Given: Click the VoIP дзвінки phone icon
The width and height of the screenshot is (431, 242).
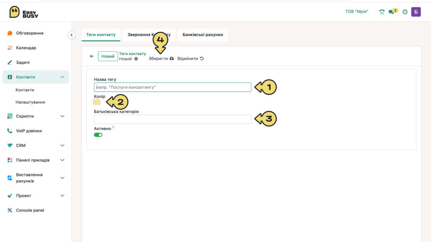Looking at the screenshot, I should pyautogui.click(x=10, y=131).
